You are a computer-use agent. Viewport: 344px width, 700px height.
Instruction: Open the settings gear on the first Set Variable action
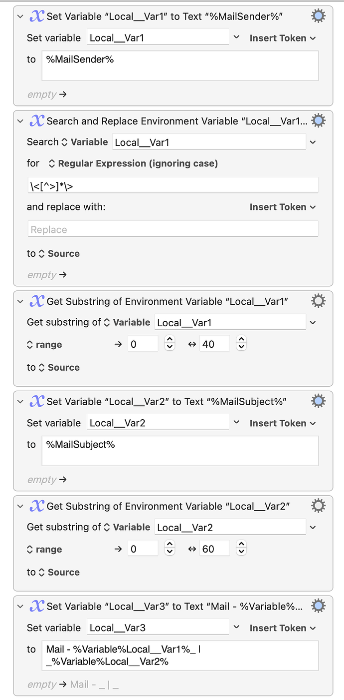click(318, 15)
